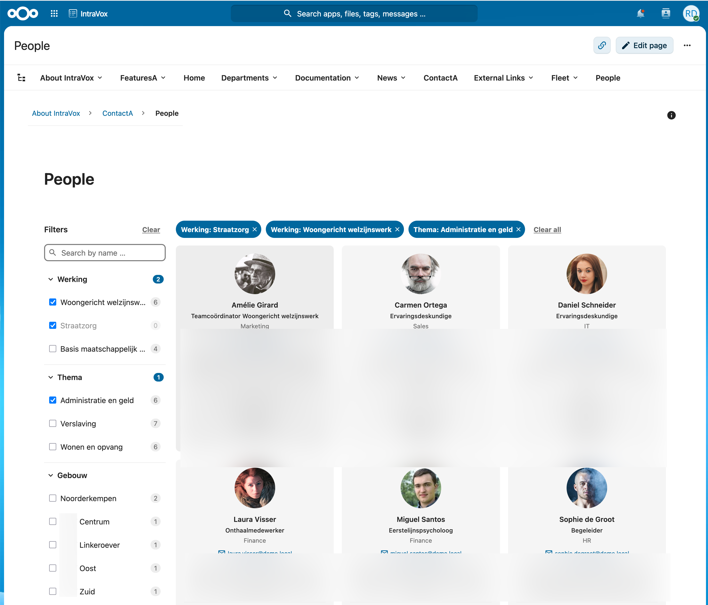
Task: Click Sophie de Groot's profile photo
Action: pyautogui.click(x=587, y=488)
